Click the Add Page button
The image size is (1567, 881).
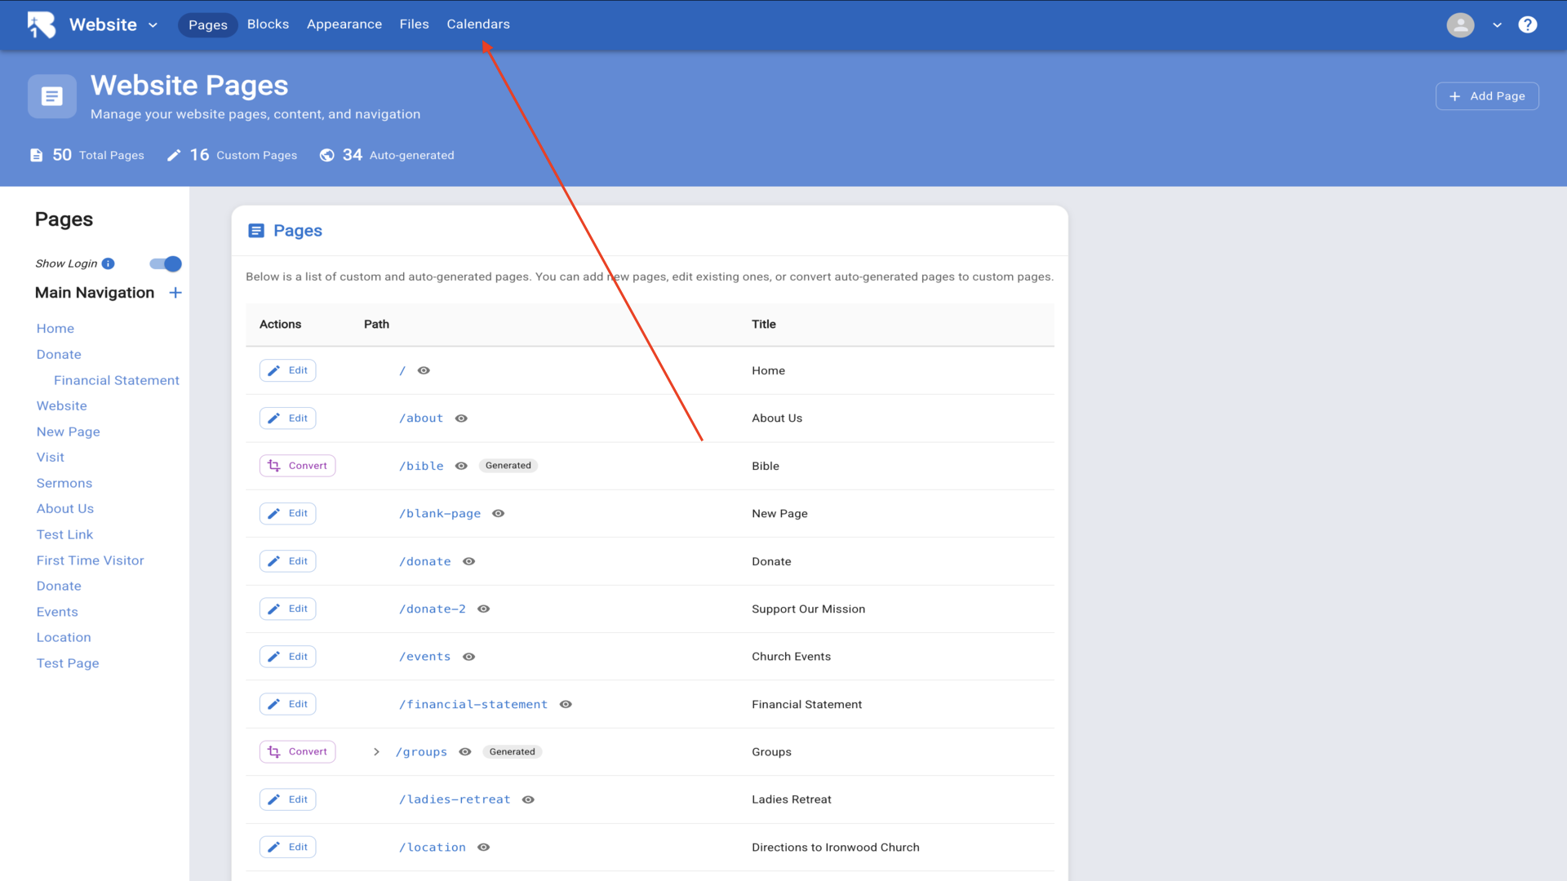click(x=1487, y=96)
